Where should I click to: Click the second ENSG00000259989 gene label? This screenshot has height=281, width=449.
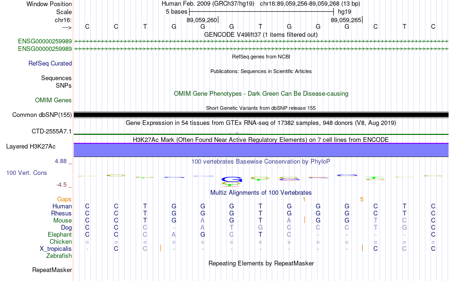[45, 49]
